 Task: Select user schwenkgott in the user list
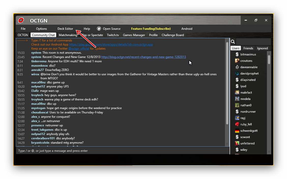tap(249, 130)
